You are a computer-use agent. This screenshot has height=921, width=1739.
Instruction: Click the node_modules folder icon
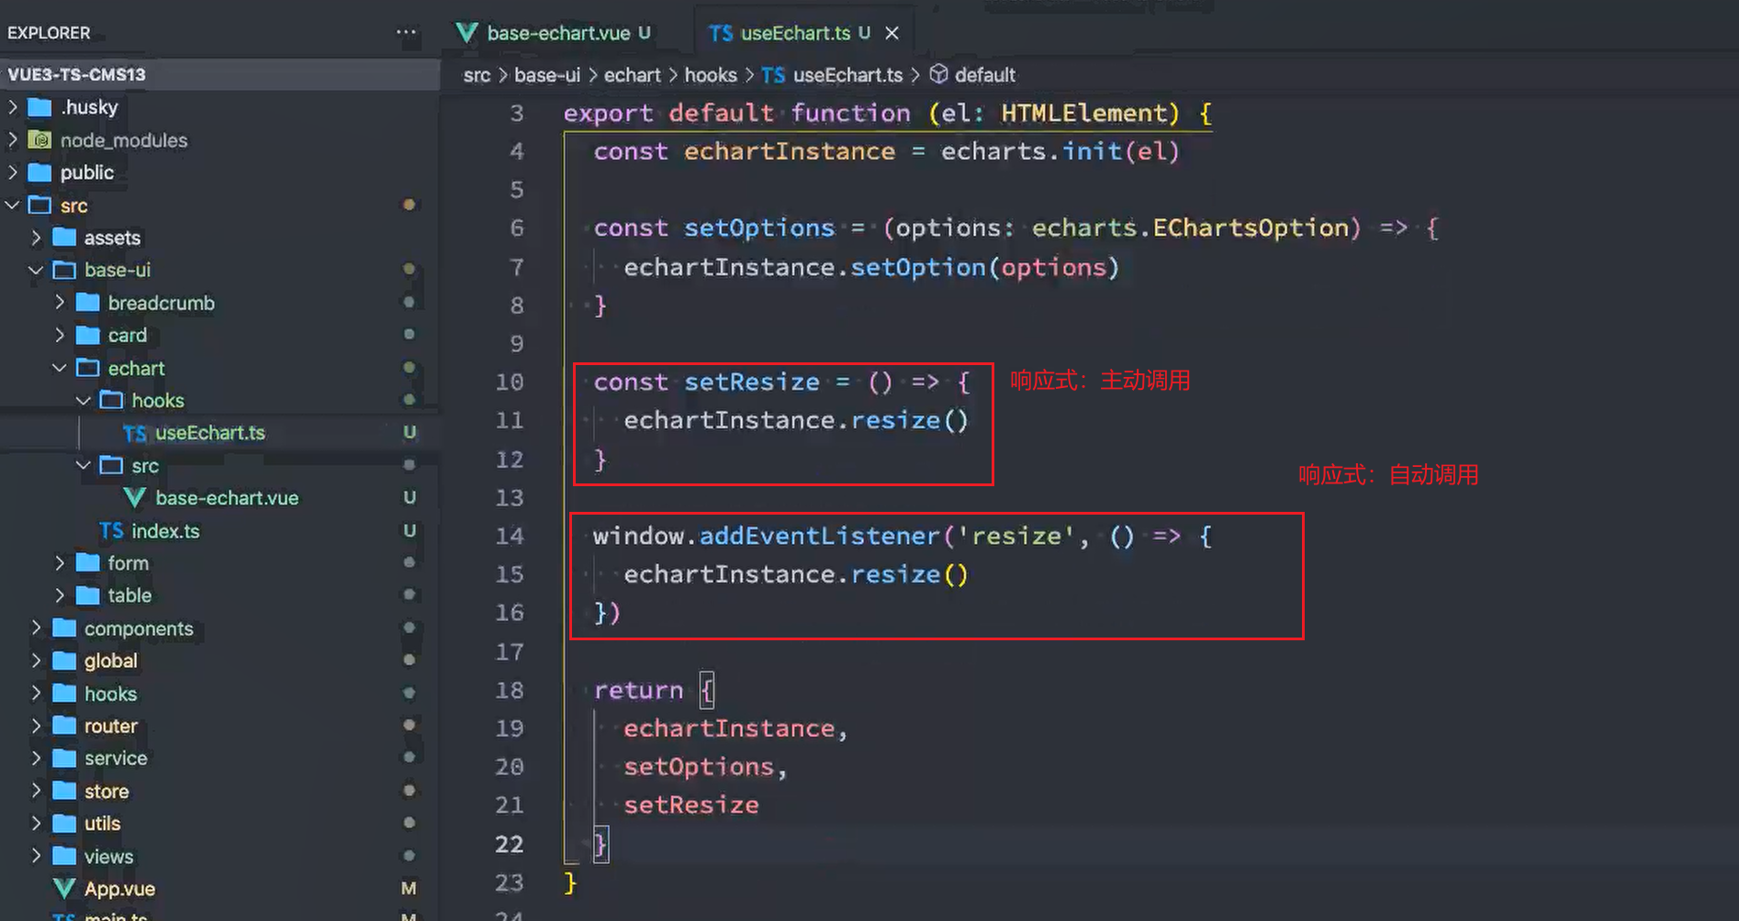pos(39,139)
